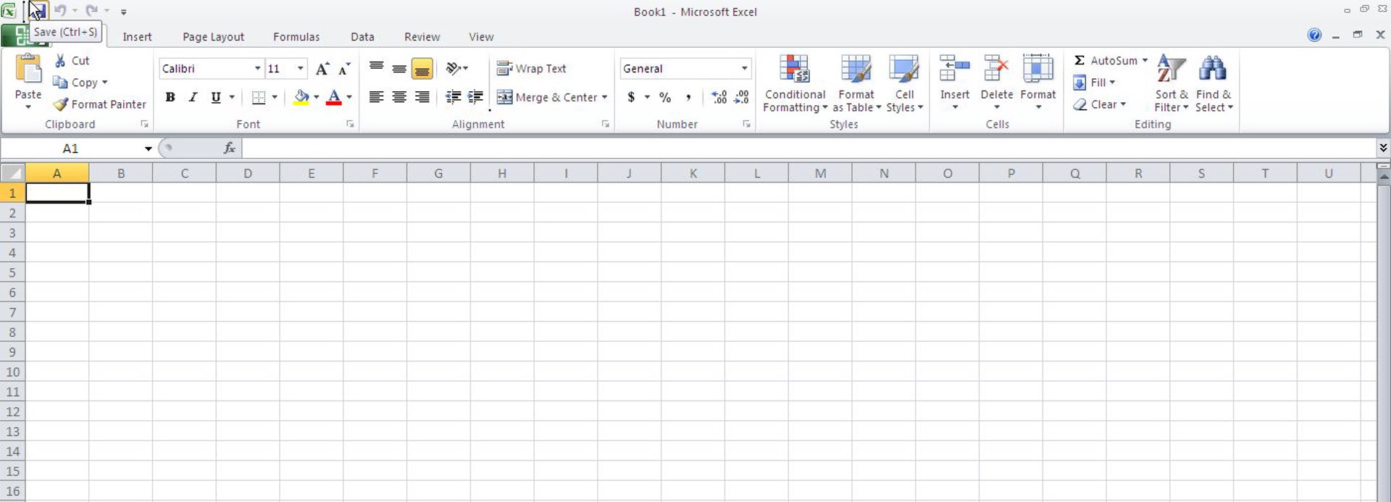Open Excel Help question mark
The image size is (1391, 502).
click(1314, 35)
